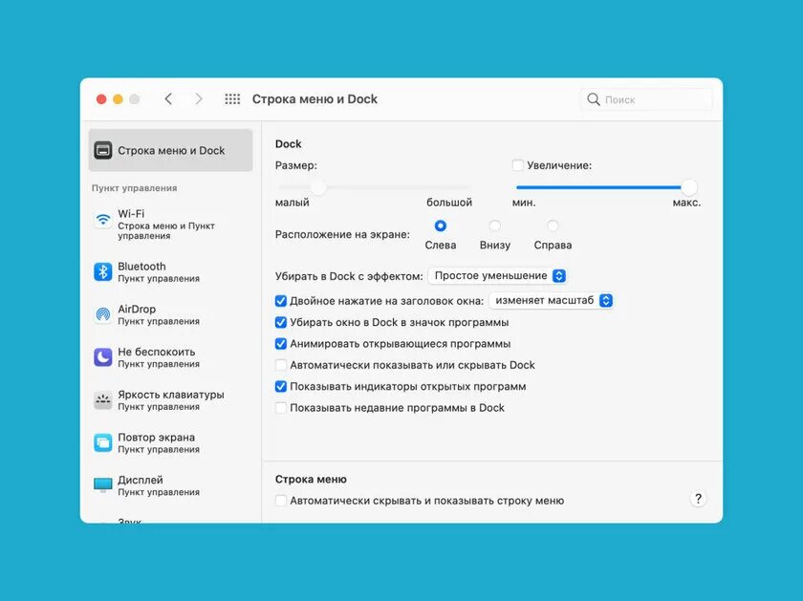This screenshot has width=803, height=601.
Task: Click the малый size label
Action: 292,203
